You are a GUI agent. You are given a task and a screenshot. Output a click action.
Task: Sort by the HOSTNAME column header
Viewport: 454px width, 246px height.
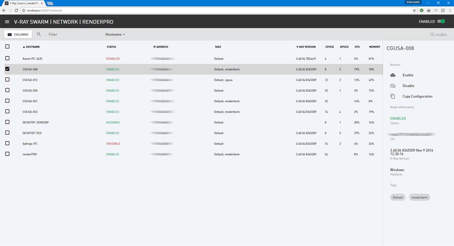pos(31,47)
